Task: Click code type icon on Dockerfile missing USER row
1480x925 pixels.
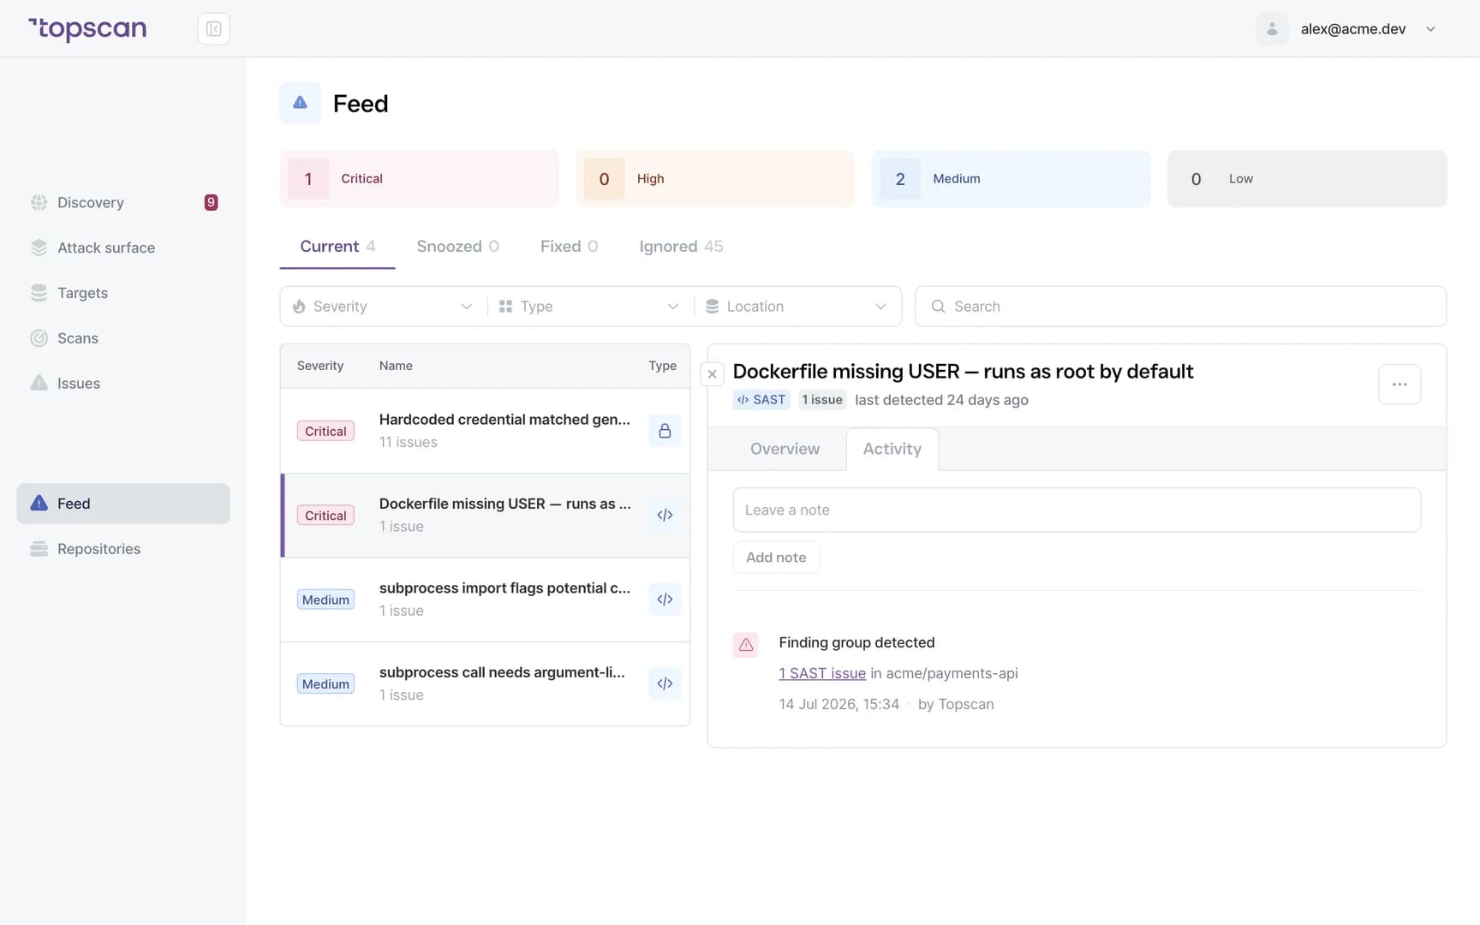Action: coord(665,515)
